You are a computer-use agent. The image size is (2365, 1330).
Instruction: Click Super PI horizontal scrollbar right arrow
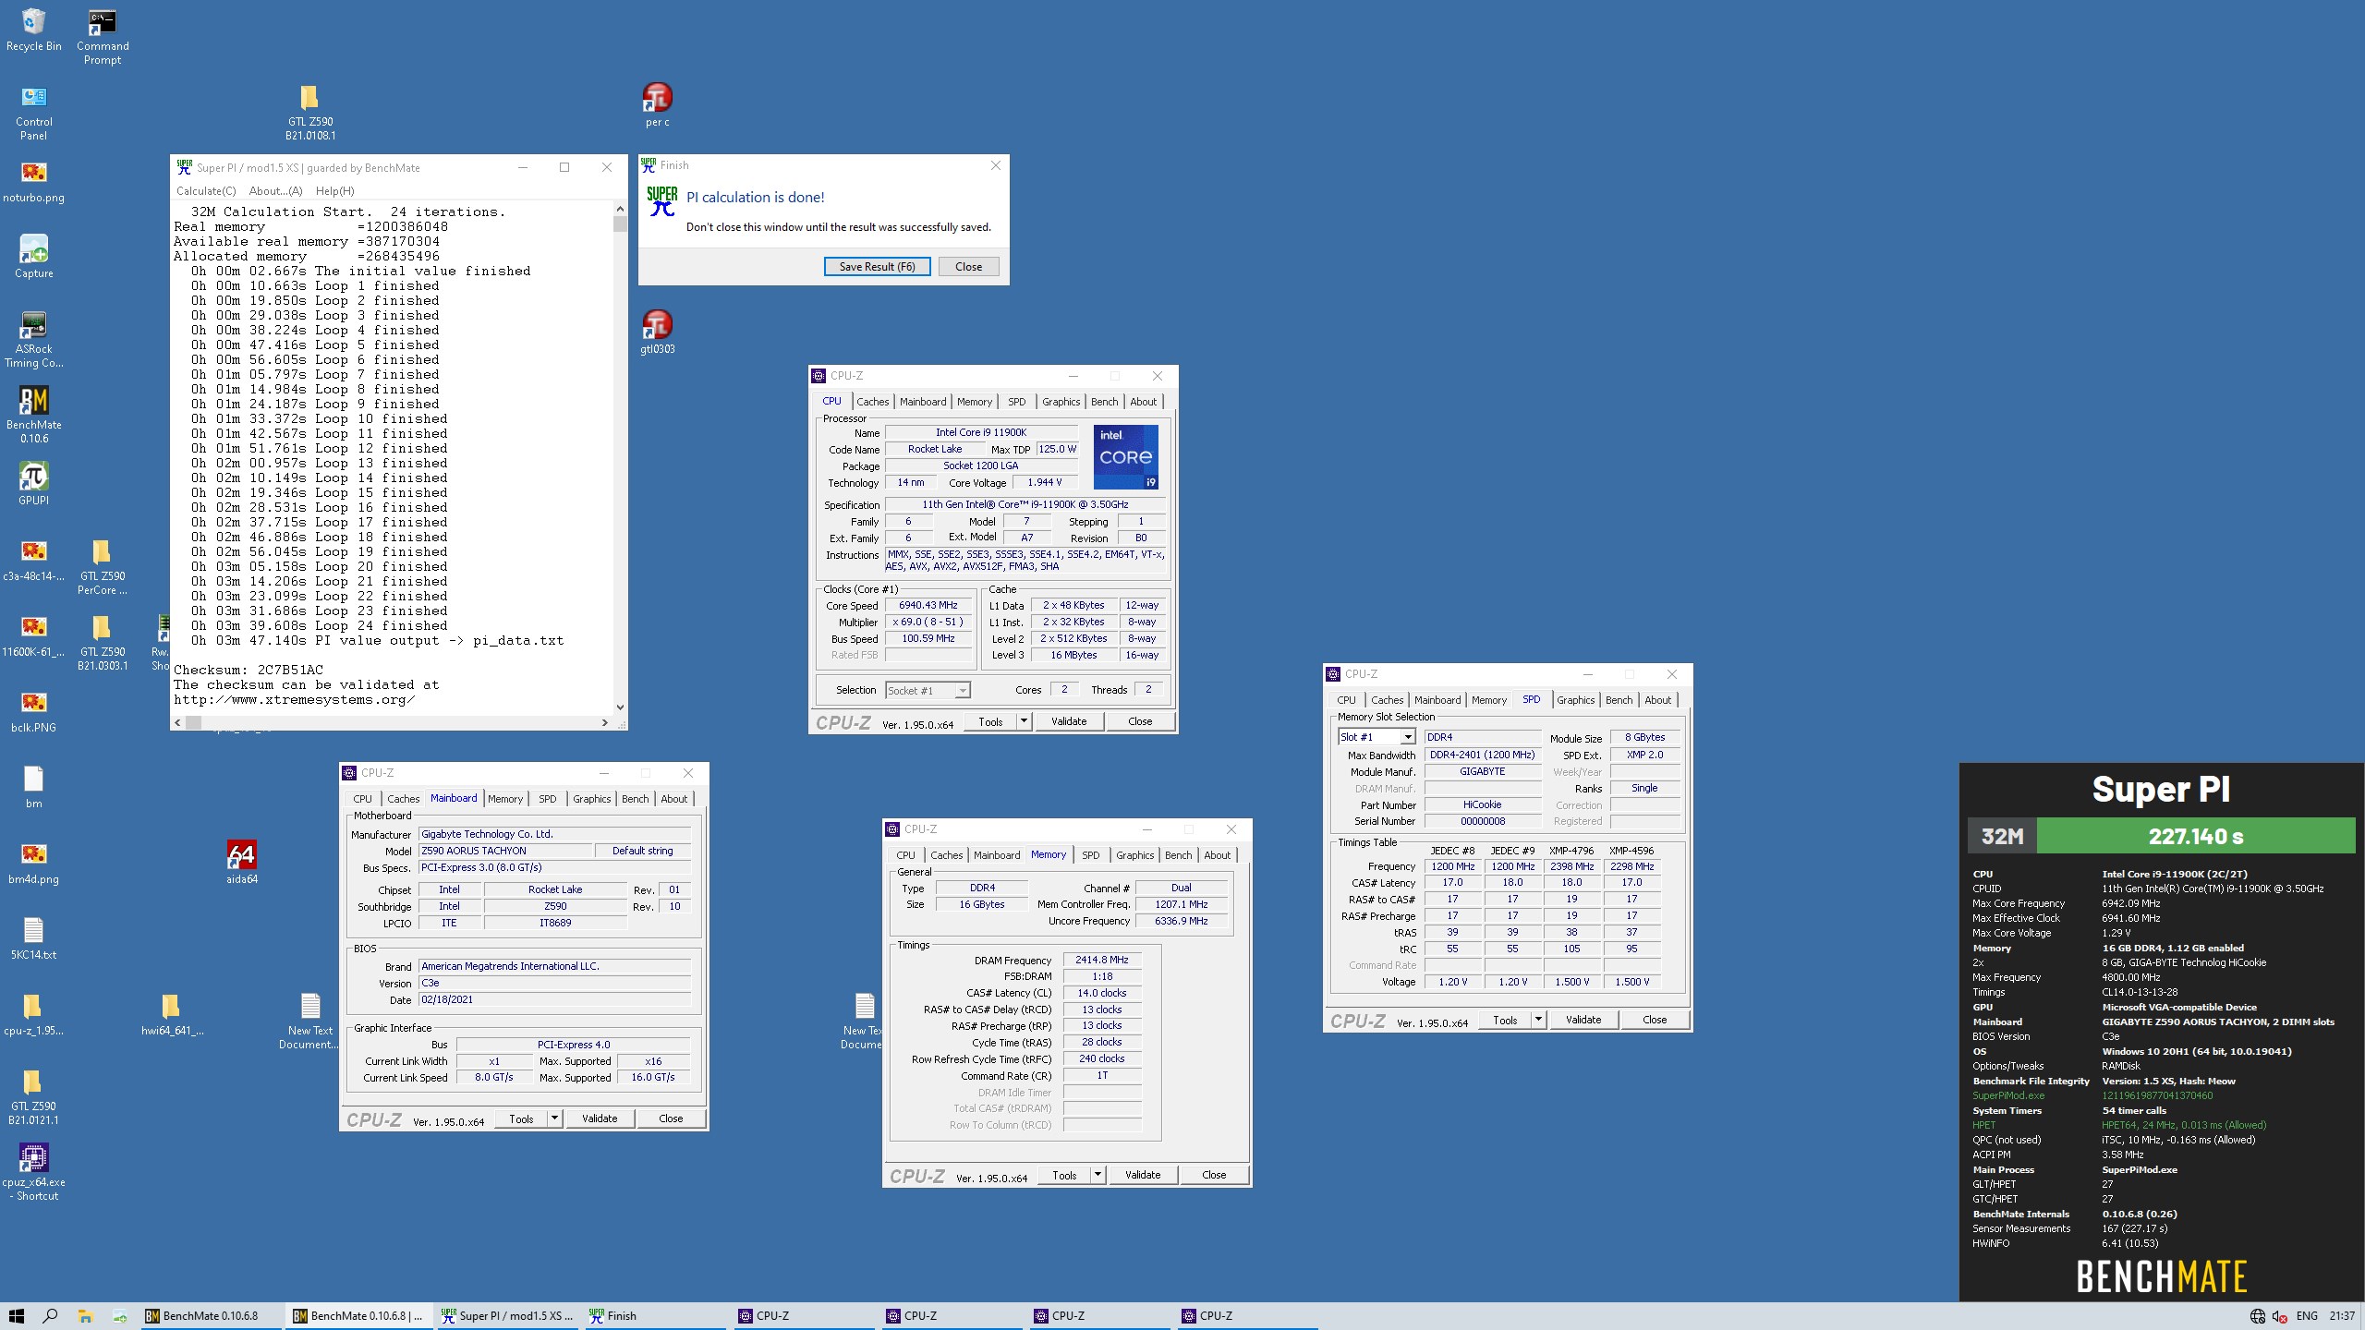tap(605, 722)
